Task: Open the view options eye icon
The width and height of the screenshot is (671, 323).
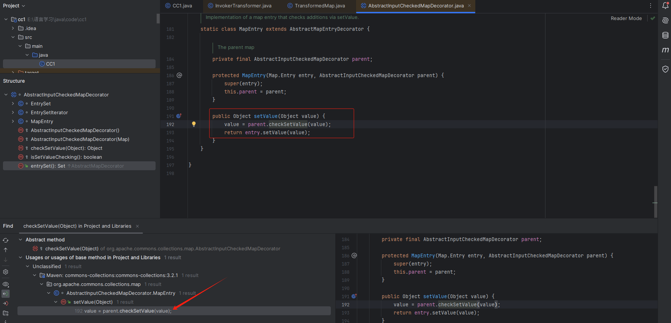Action: click(x=6, y=284)
